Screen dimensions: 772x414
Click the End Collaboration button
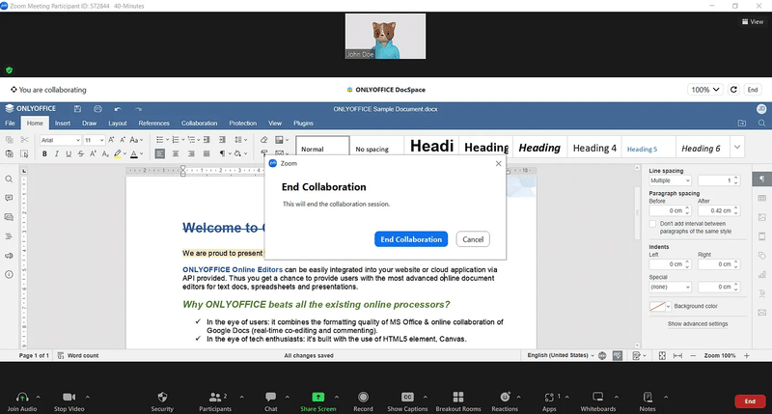tap(411, 239)
